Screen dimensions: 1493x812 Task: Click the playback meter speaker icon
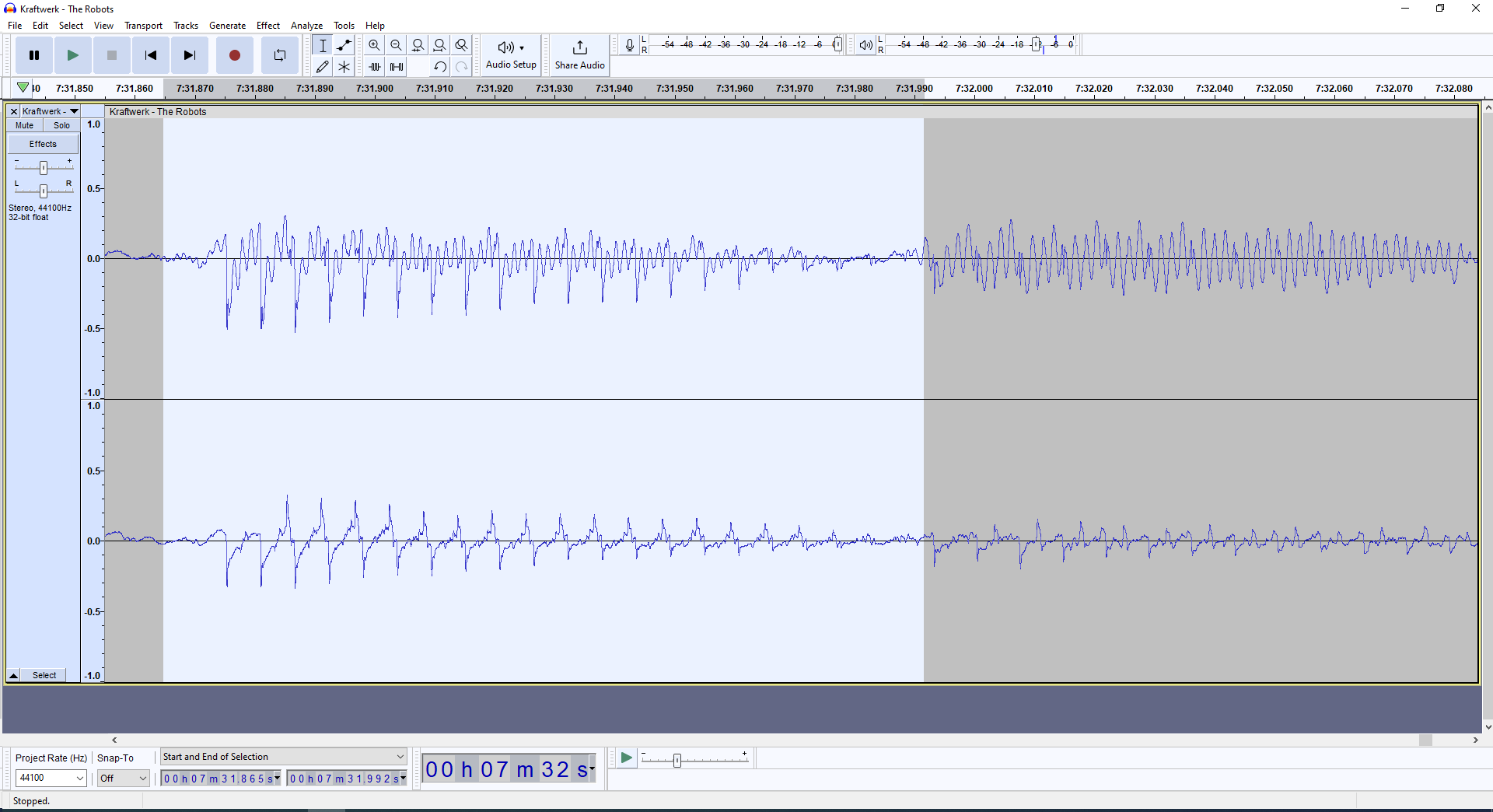(x=865, y=45)
